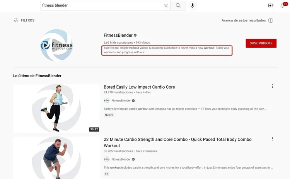Play the '23 Minute Cardio Strength' thumbnail
The height and width of the screenshot is (179, 290).
coord(56,158)
